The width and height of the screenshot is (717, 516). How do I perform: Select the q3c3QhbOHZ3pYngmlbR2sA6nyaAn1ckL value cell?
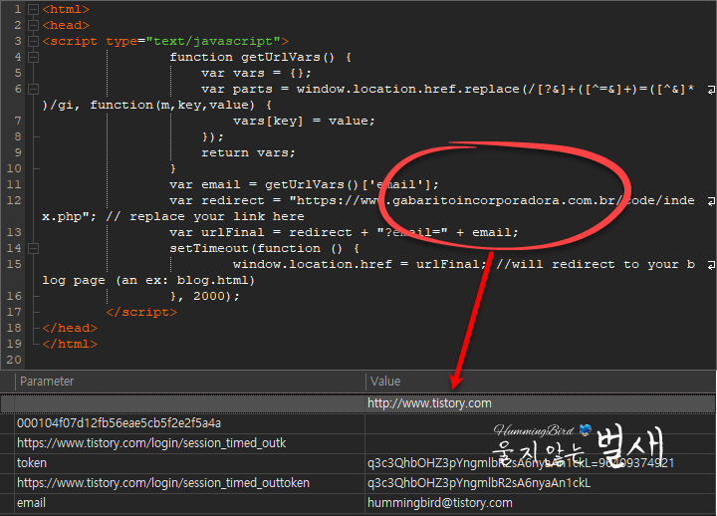coord(540,483)
